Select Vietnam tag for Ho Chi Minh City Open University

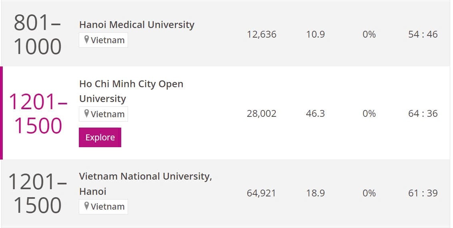103,114
